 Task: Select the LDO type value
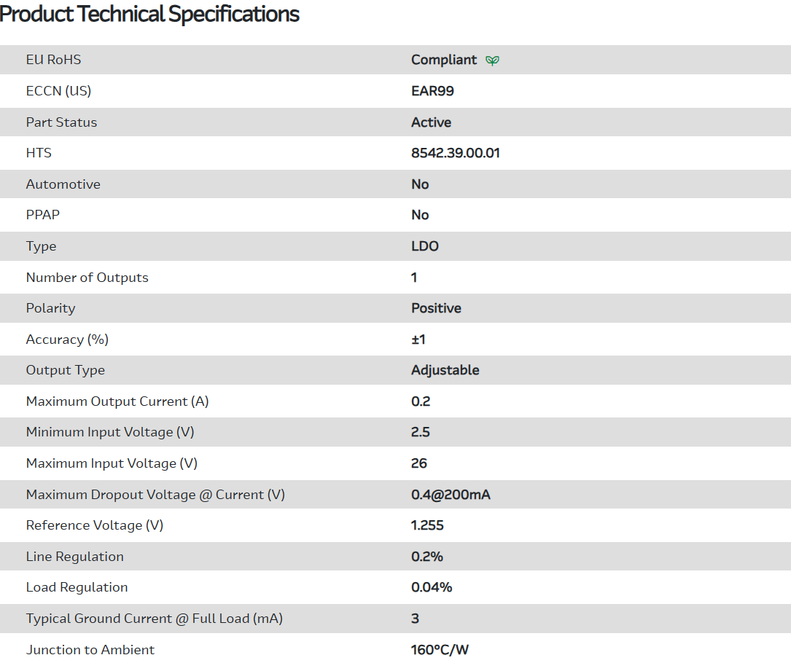tap(424, 246)
